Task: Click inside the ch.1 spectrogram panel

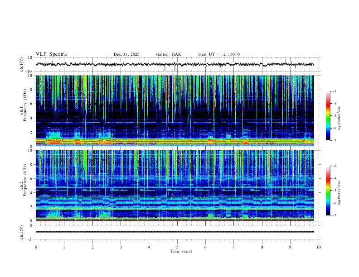Action: (x=175, y=110)
